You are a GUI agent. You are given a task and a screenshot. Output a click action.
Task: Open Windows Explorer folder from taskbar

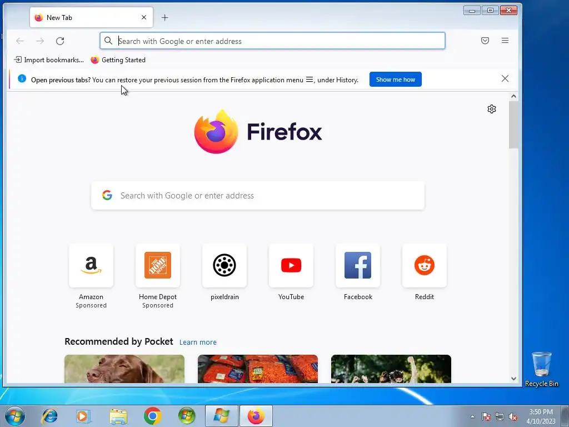[118, 416]
